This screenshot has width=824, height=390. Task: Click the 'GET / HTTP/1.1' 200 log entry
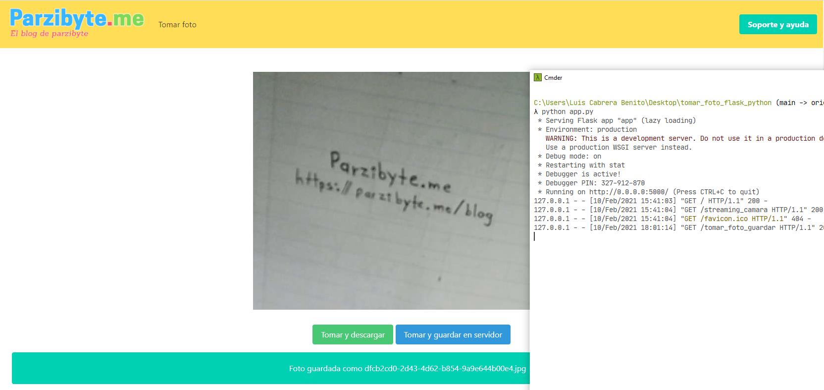[651, 201]
